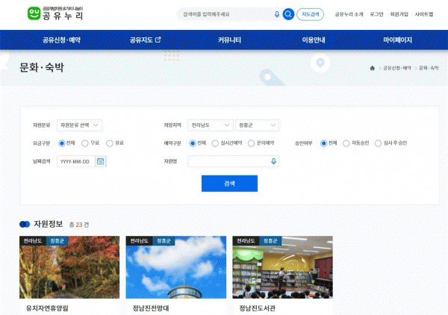The width and height of the screenshot is (448, 315).
Task: Open the 커뮤니티 menu
Action: click(229, 40)
